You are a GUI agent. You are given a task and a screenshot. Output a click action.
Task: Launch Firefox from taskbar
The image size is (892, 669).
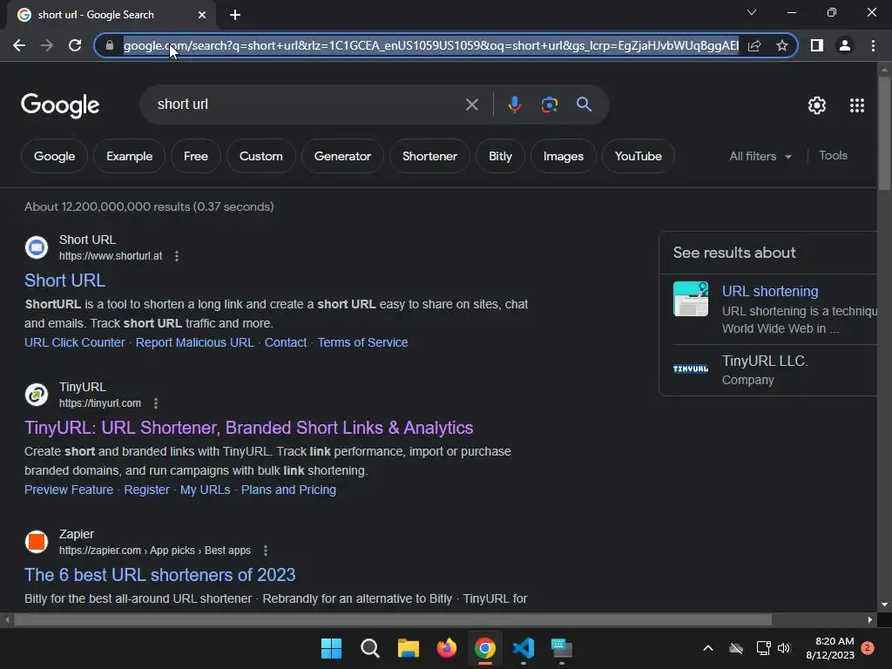(447, 648)
